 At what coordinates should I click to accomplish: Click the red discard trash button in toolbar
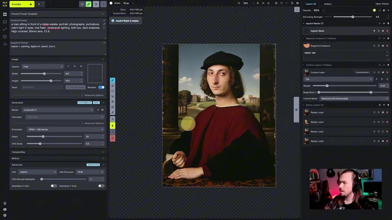(112, 138)
